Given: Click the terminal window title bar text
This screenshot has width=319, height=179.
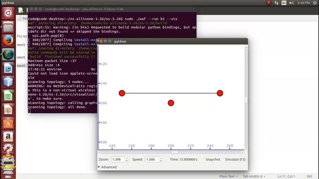Looking at the screenshot, I should [84, 9].
